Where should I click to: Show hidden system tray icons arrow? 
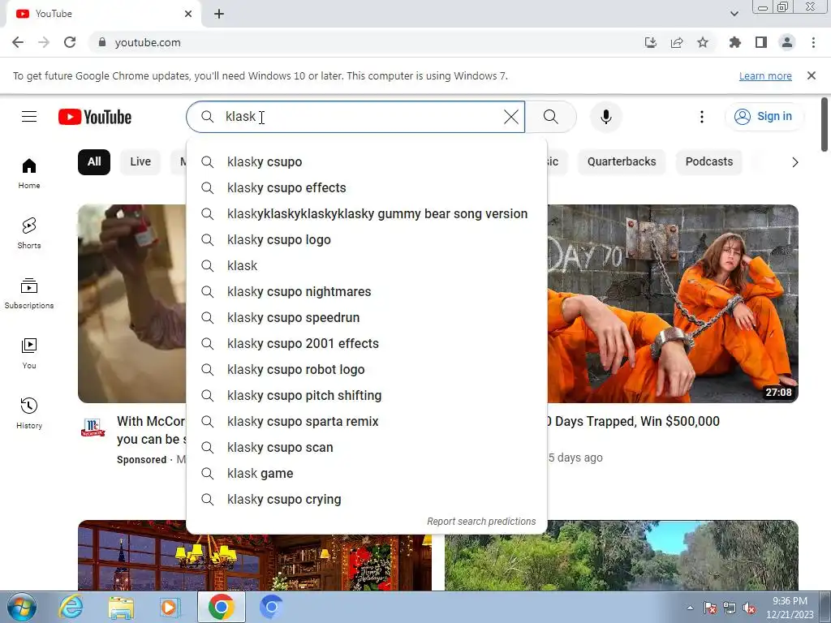click(x=690, y=608)
